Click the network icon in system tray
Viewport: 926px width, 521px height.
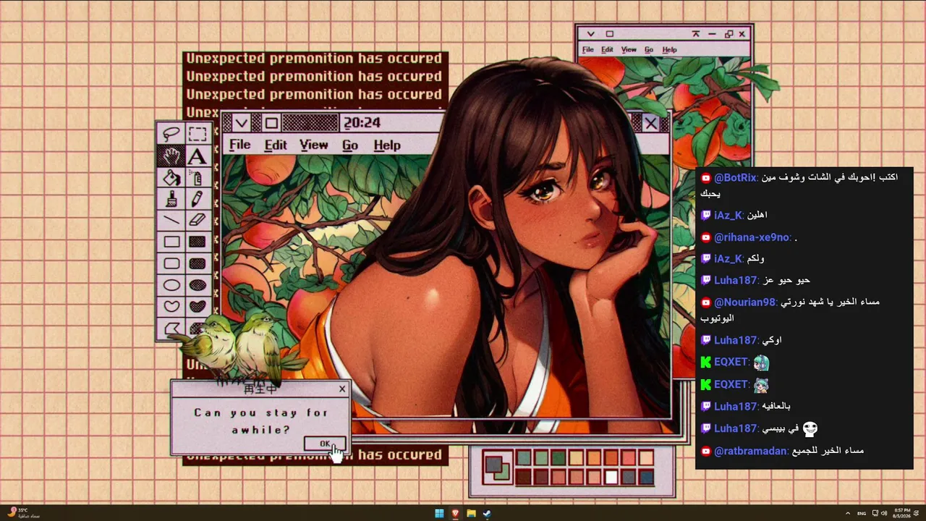[x=875, y=514]
